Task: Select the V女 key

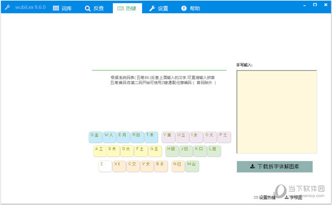Action: tap(147, 166)
